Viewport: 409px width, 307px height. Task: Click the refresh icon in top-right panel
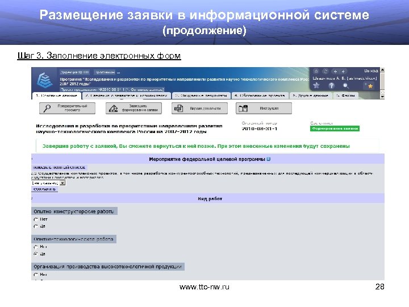point(325,71)
